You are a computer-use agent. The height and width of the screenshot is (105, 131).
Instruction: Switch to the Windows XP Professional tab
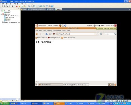tap(37, 9)
